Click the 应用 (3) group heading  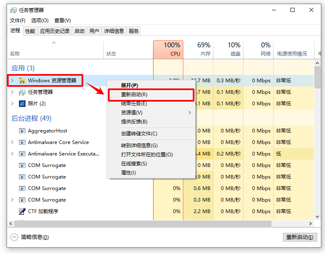(x=23, y=68)
